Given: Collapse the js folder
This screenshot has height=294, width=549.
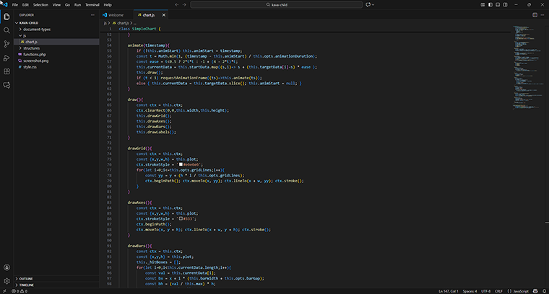Looking at the screenshot, I should 56,35.
